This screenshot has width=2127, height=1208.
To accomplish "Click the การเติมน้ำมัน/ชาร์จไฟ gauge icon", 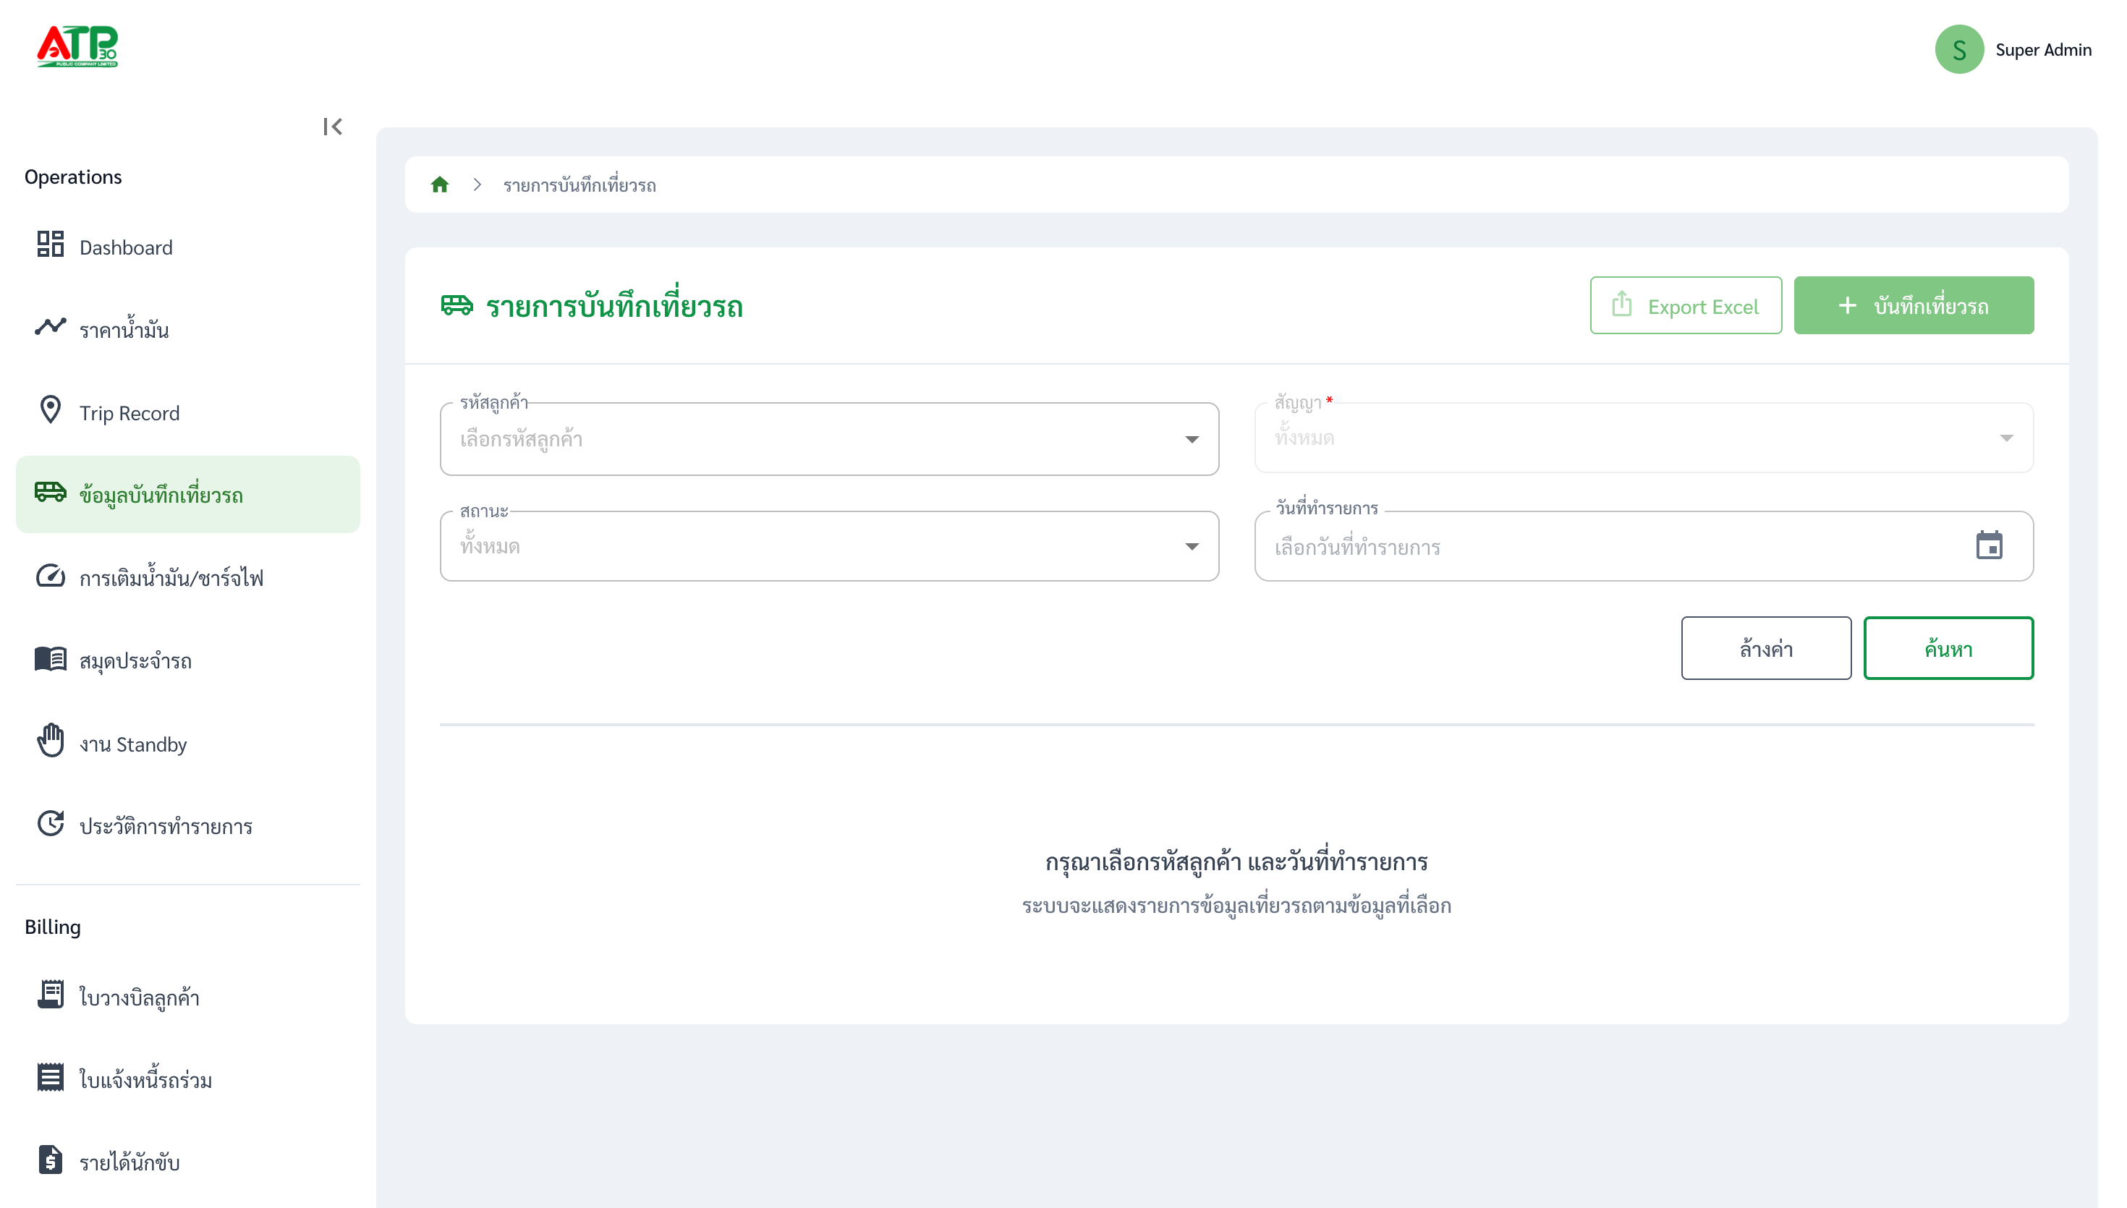I will [x=50, y=575].
